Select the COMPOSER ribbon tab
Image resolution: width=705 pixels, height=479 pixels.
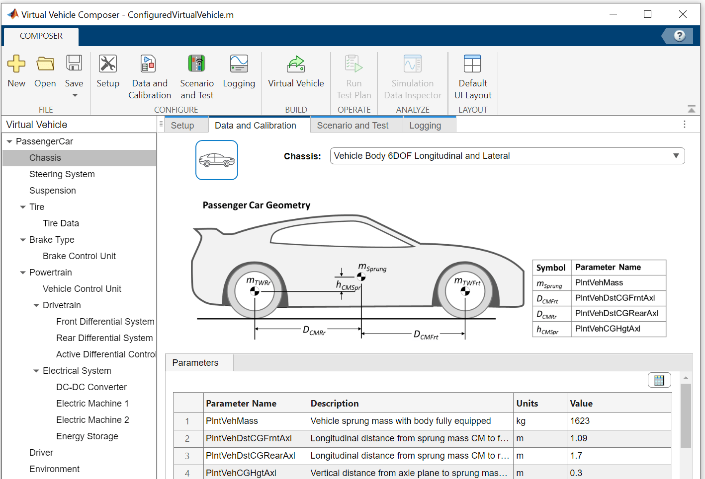pyautogui.click(x=41, y=36)
